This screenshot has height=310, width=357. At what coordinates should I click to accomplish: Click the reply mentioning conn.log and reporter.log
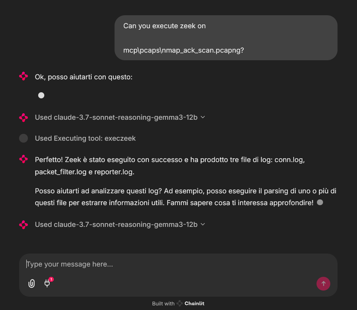coord(170,165)
